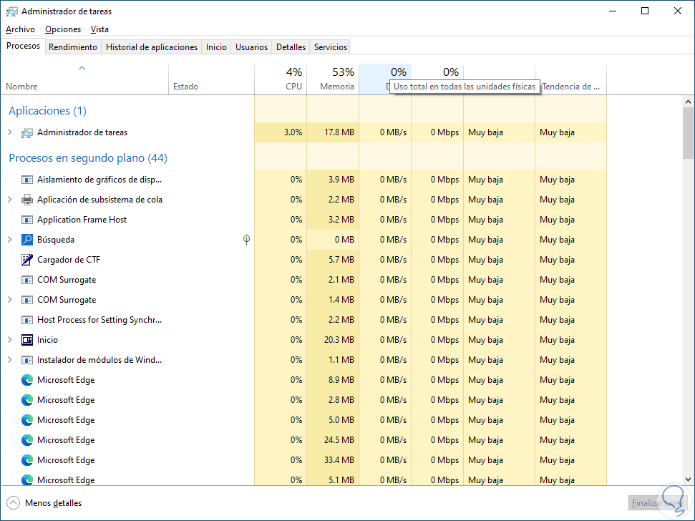The width and height of the screenshot is (695, 521).
Task: Click the Inicio process icon
Action: click(27, 340)
